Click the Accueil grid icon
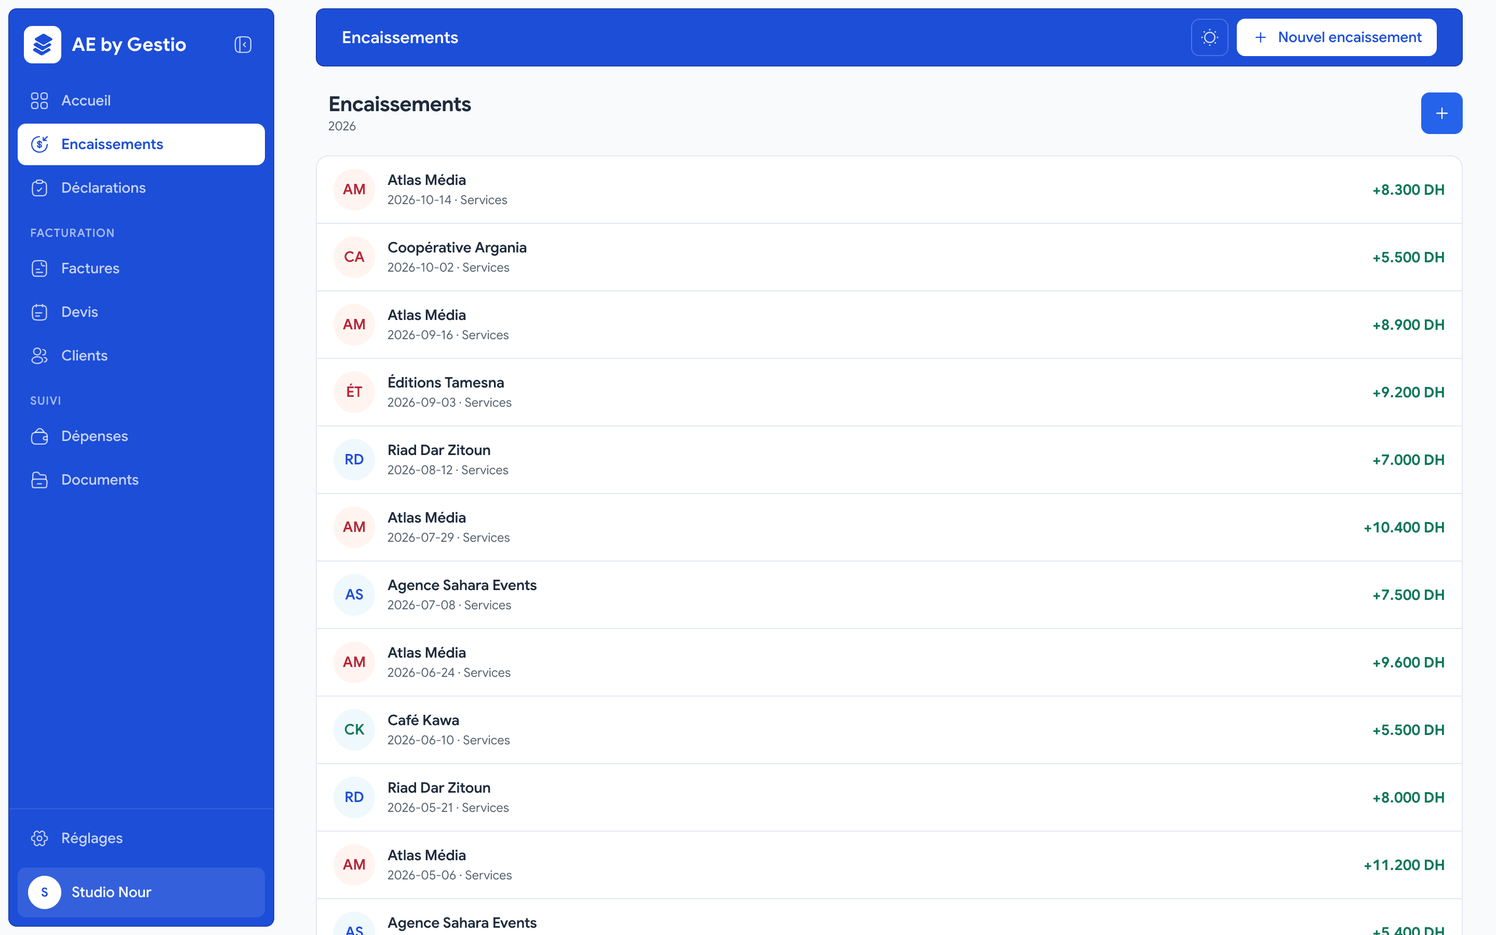 (x=39, y=101)
